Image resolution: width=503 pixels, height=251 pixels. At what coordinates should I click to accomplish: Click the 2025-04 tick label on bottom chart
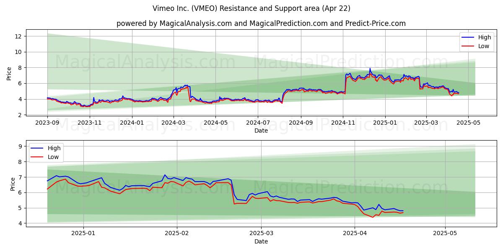coord(355,234)
